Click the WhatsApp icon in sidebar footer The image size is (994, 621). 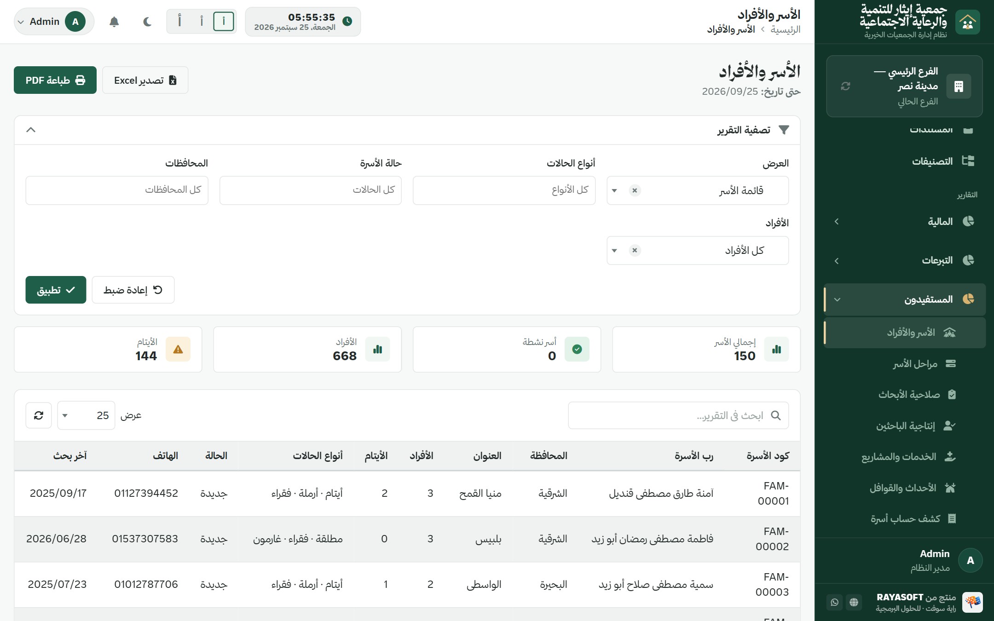[835, 602]
